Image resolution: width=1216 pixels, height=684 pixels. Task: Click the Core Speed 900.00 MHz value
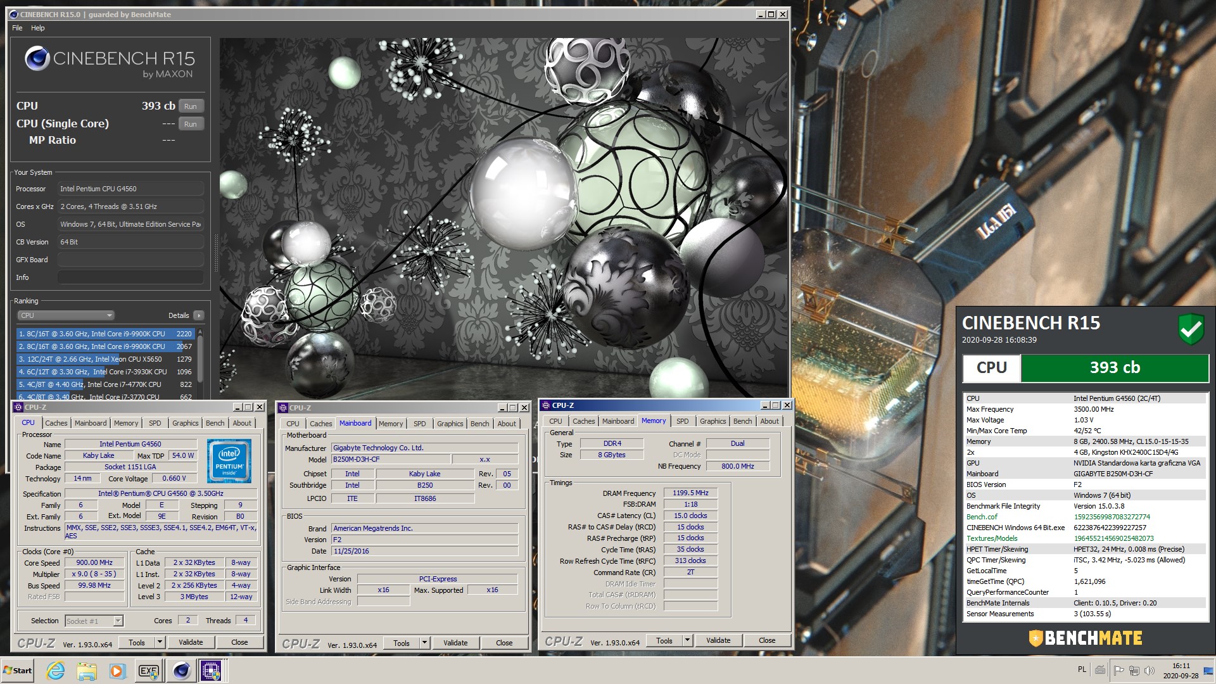click(94, 562)
